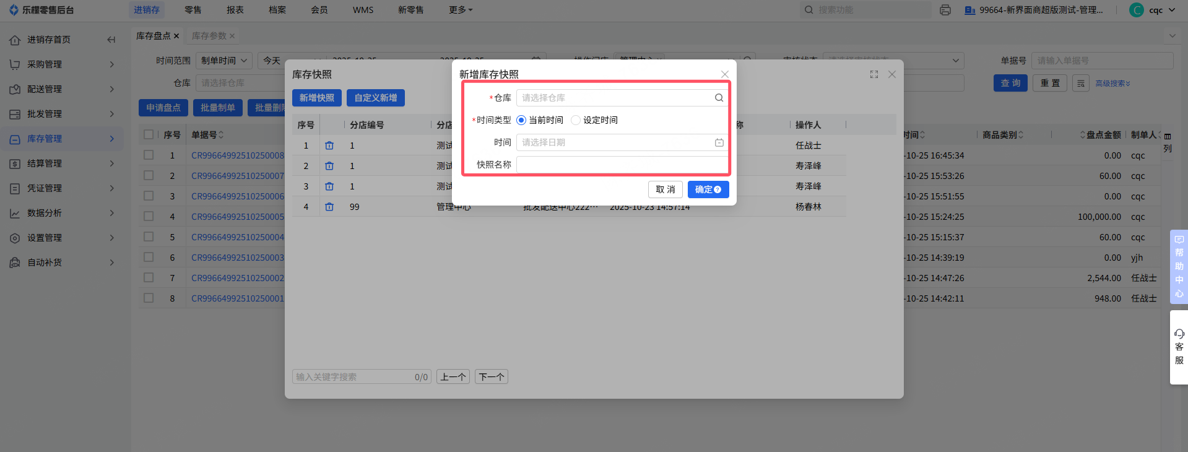The height and width of the screenshot is (452, 1188).
Task: Open the cqc user account dropdown
Action: point(1162,10)
